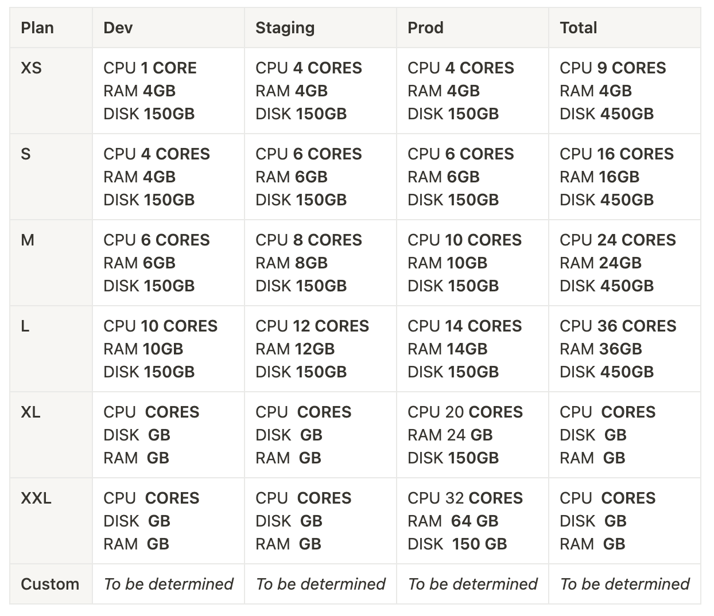Click Custom Dev 'To be determined' cell
This screenshot has width=714, height=616.
(169, 584)
